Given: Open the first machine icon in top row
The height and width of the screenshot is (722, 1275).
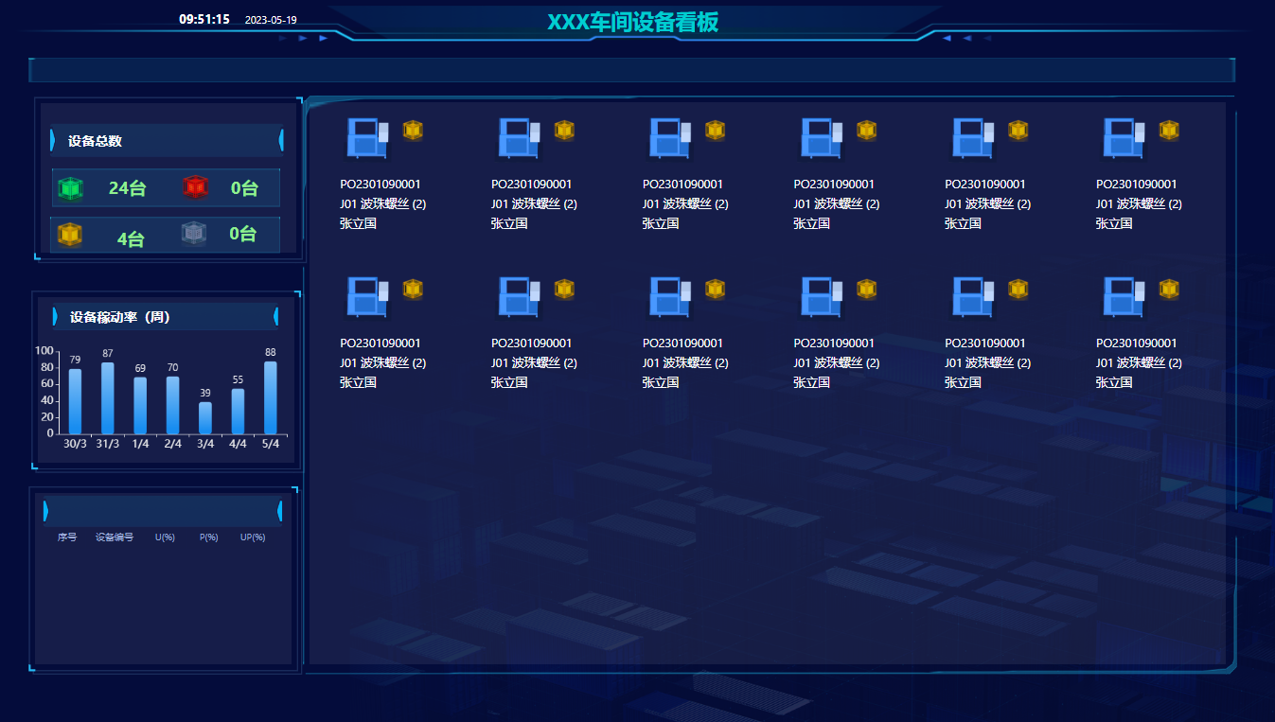Looking at the screenshot, I should tap(366, 138).
